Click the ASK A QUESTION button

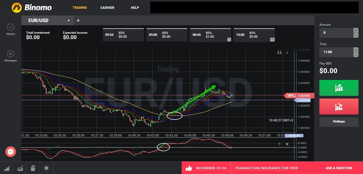[x=339, y=168]
